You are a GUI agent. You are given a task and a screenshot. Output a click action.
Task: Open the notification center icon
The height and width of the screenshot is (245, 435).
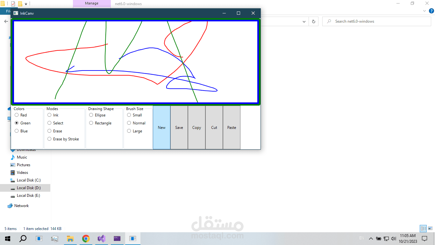tap(424, 238)
